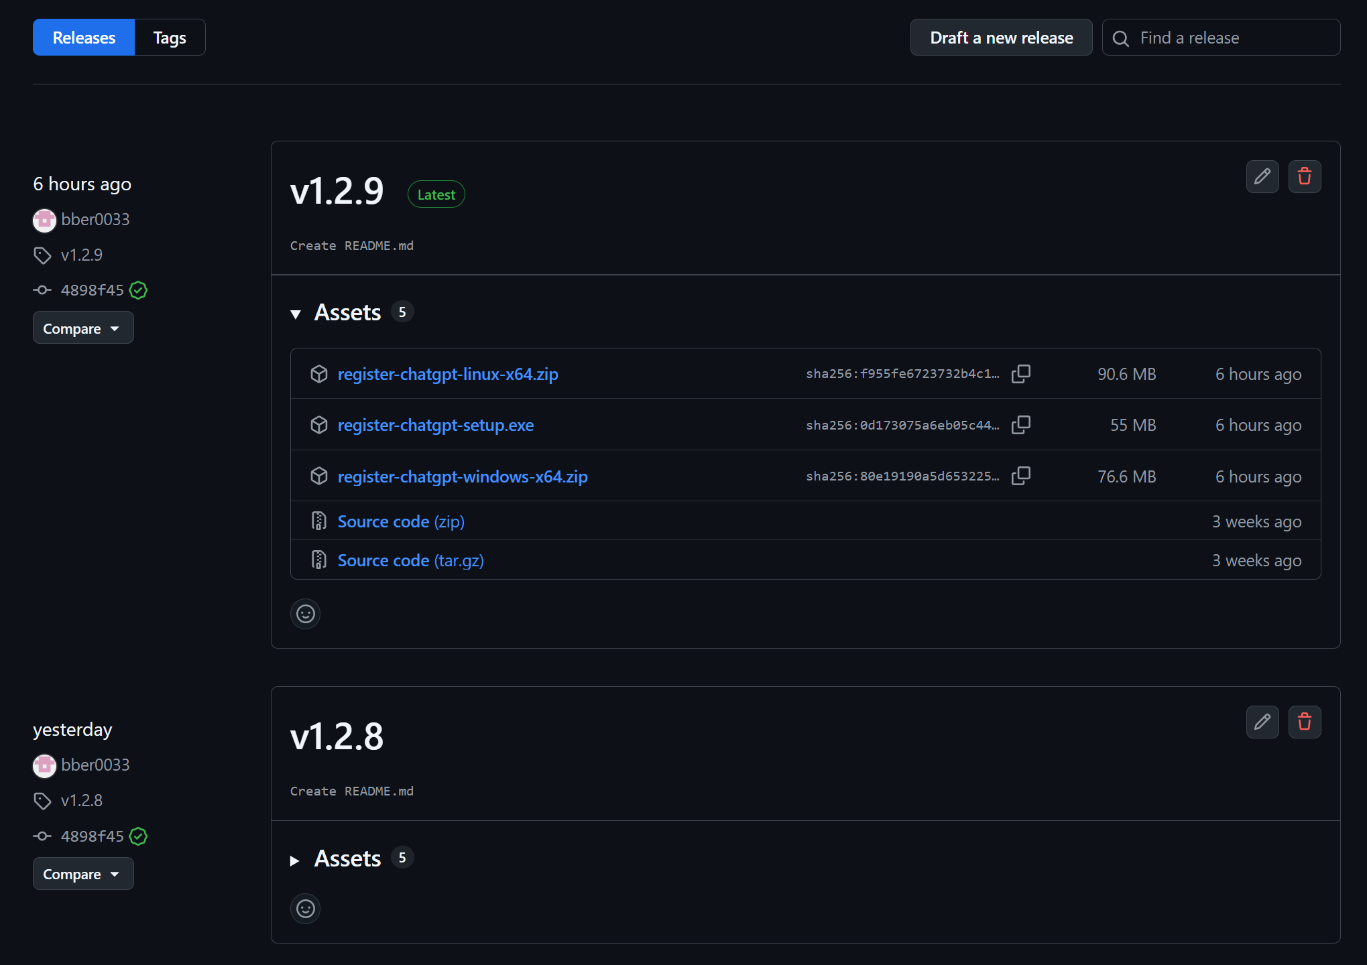Open the v1.2.9 release title
This screenshot has height=965, width=1367.
pos(337,191)
